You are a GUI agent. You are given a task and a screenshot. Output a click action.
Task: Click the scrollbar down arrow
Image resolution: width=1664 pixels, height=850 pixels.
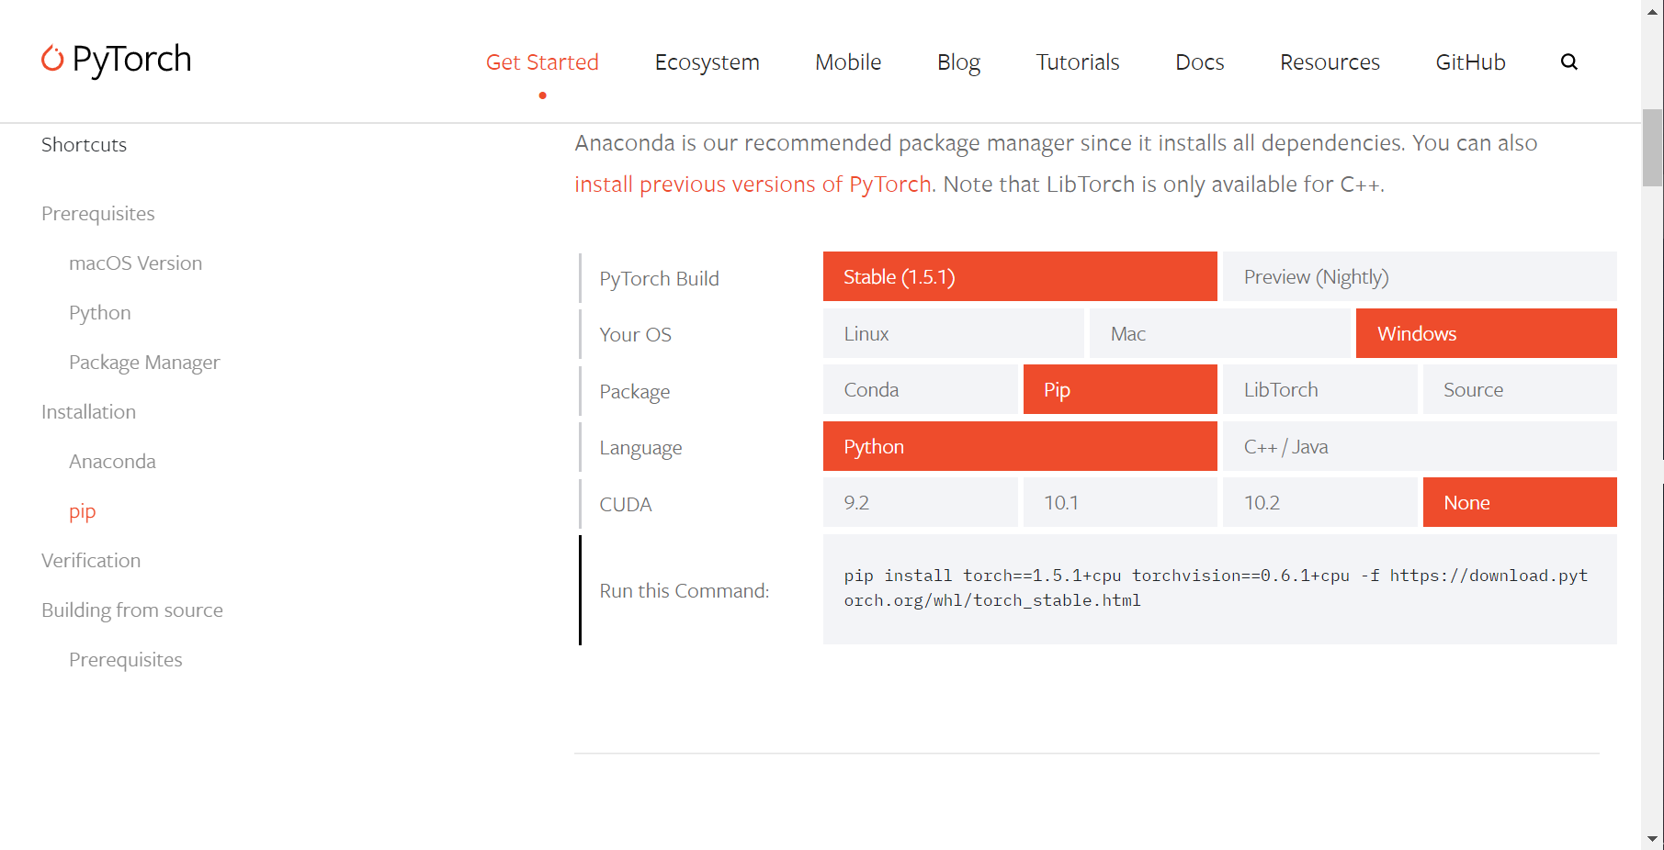(1652, 839)
